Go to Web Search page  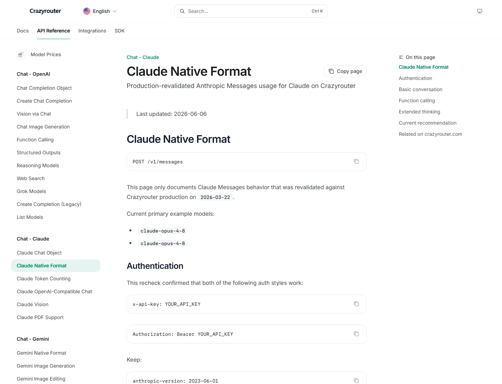pos(31,178)
